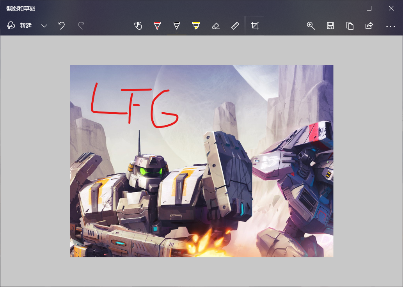Maximize the 截图和草图 window
The height and width of the screenshot is (287, 403).
[369, 8]
